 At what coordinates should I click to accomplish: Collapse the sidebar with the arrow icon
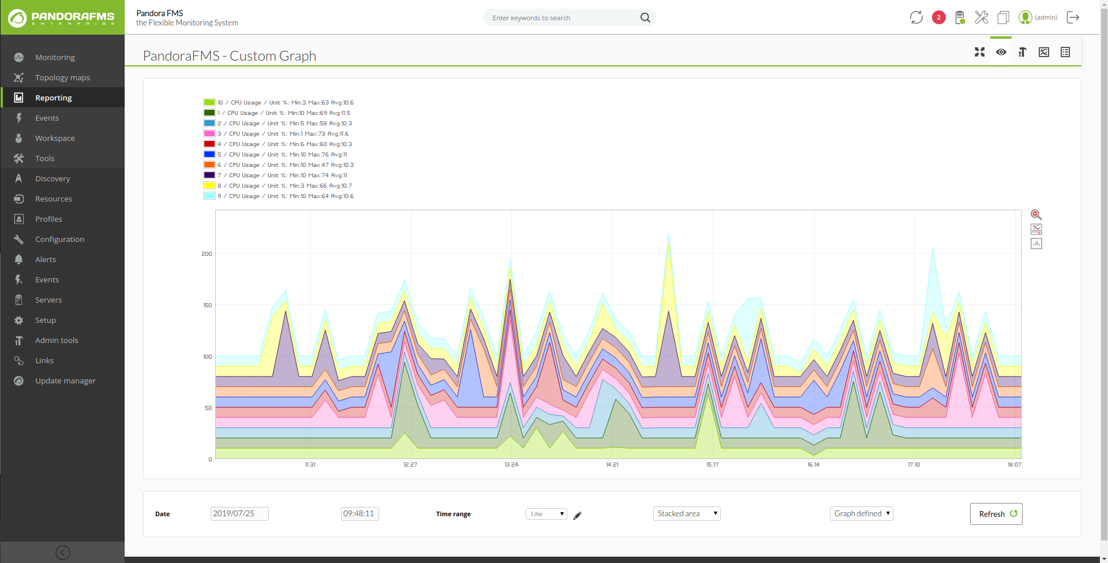(63, 553)
